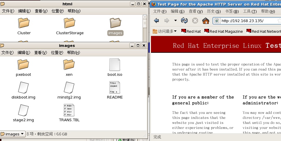Screen dimensions: 281x141
Task: Select the boot.iso file icon
Action: (115, 65)
